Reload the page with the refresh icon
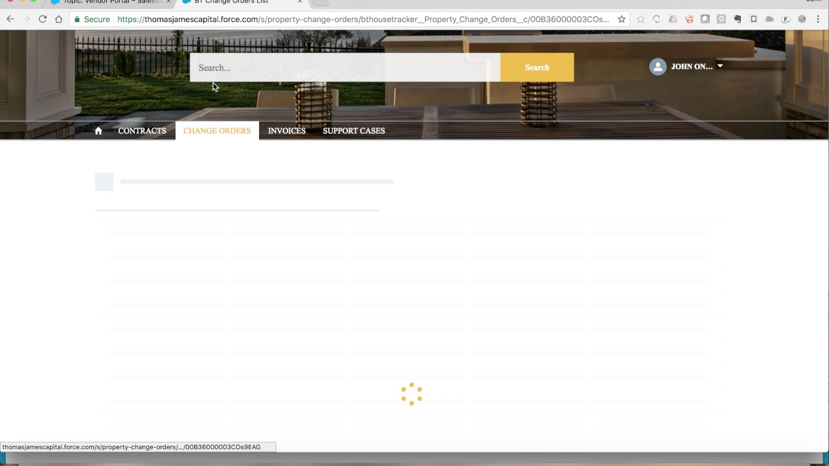829x466 pixels. coord(43,19)
